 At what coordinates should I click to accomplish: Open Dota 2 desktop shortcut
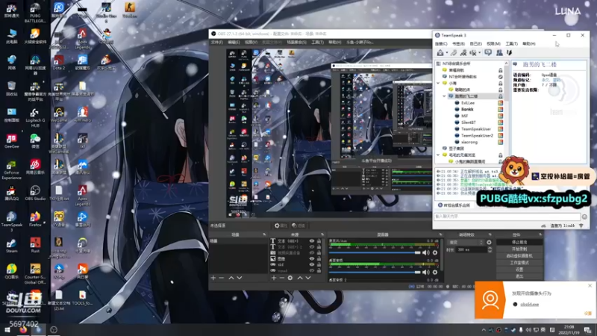59,63
